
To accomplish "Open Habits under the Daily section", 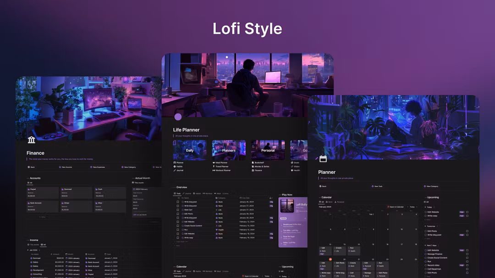I will click(x=180, y=166).
